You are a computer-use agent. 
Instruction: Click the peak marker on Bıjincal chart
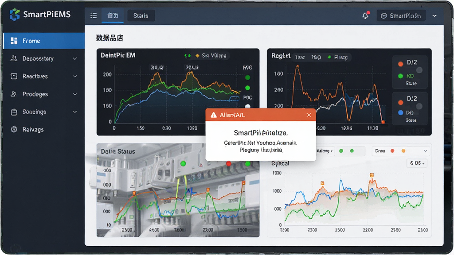372,175
